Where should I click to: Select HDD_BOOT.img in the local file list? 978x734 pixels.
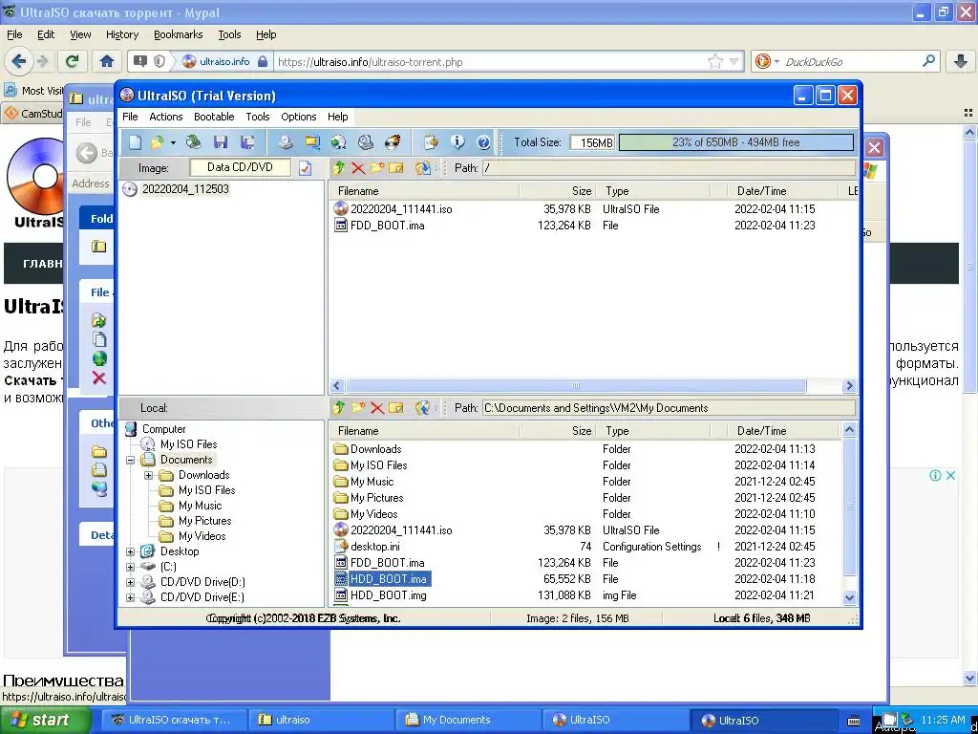coord(389,595)
